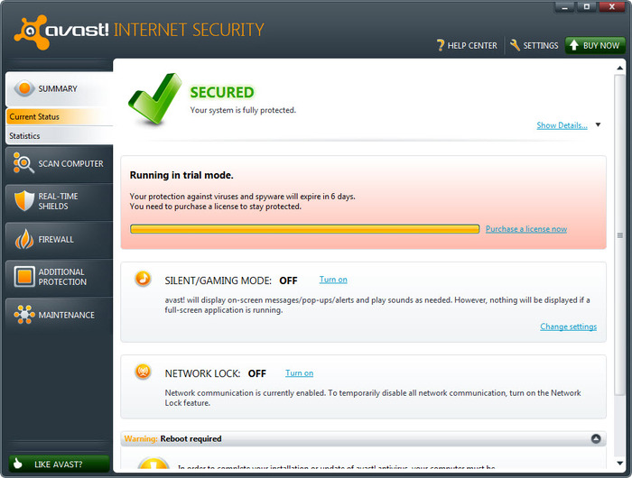The width and height of the screenshot is (632, 478).
Task: Expand the Show Details arrow
Action: 598,125
